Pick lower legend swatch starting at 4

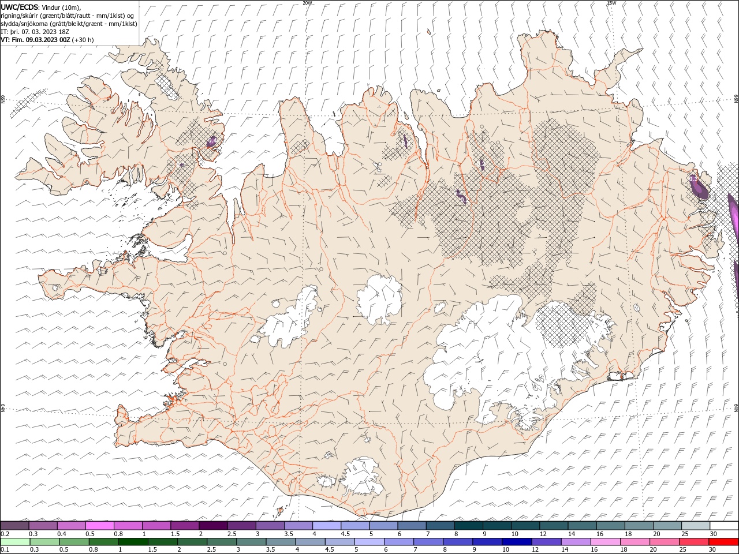tap(310, 542)
